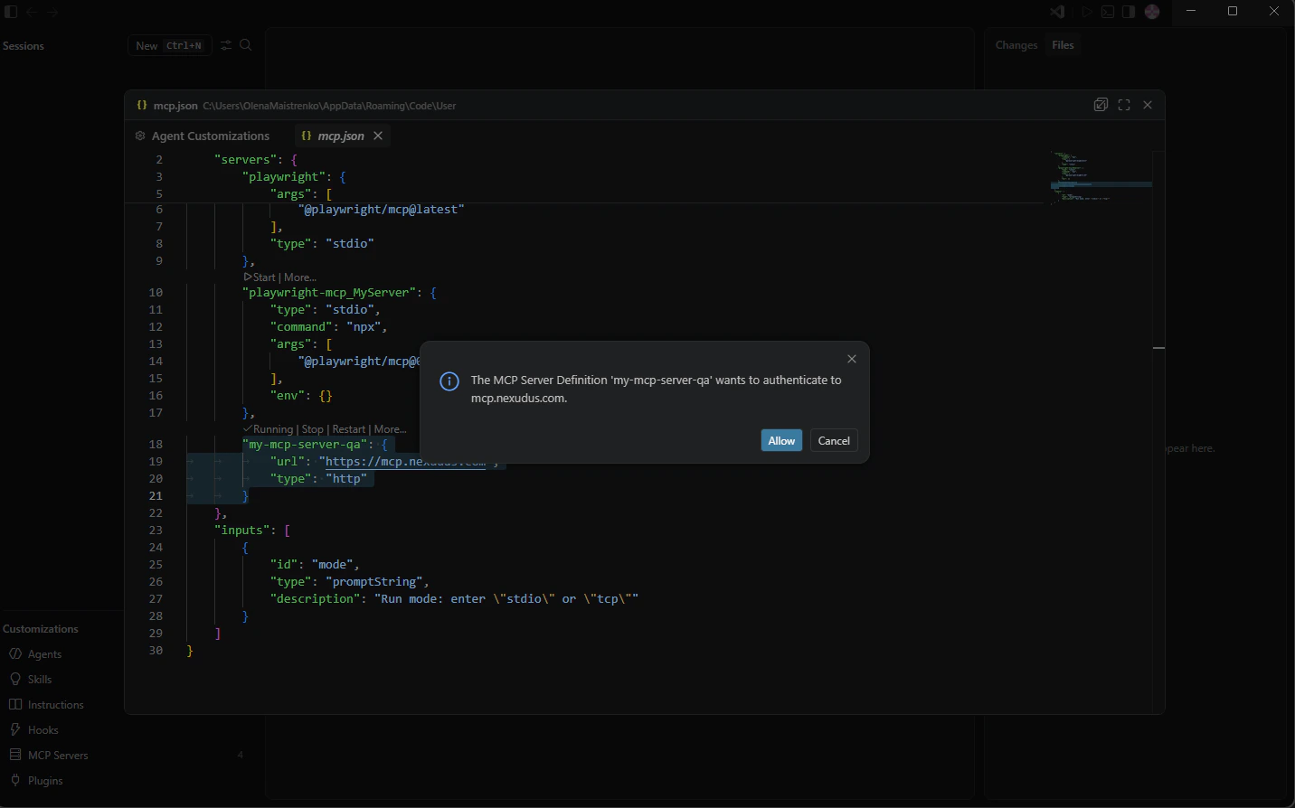Screen dimensions: 1295x808
Task: Click line number 18 in gutter
Action: 156,444
